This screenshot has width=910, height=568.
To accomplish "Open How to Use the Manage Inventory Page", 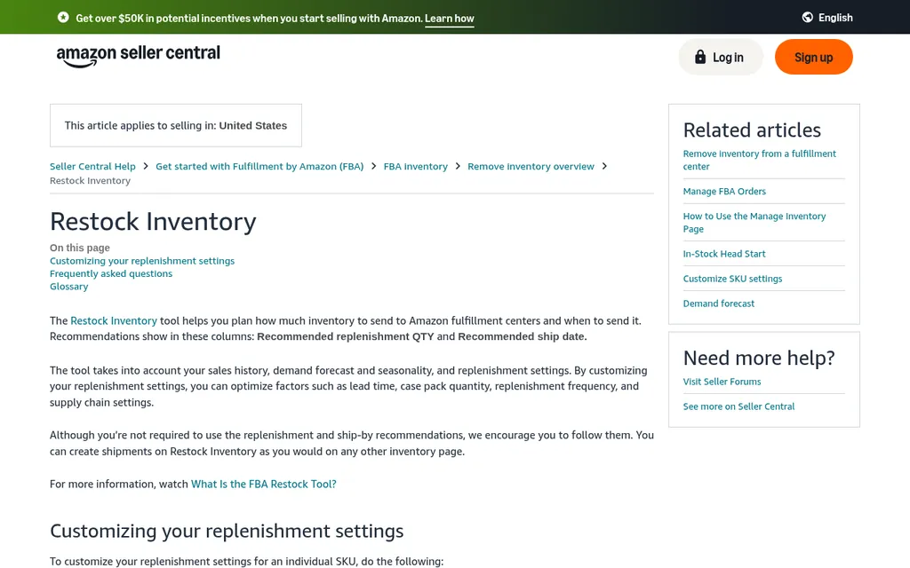I will click(754, 223).
